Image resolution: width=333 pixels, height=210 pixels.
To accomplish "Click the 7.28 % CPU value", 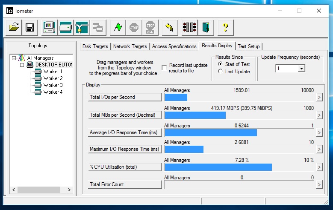I will click(x=242, y=160).
